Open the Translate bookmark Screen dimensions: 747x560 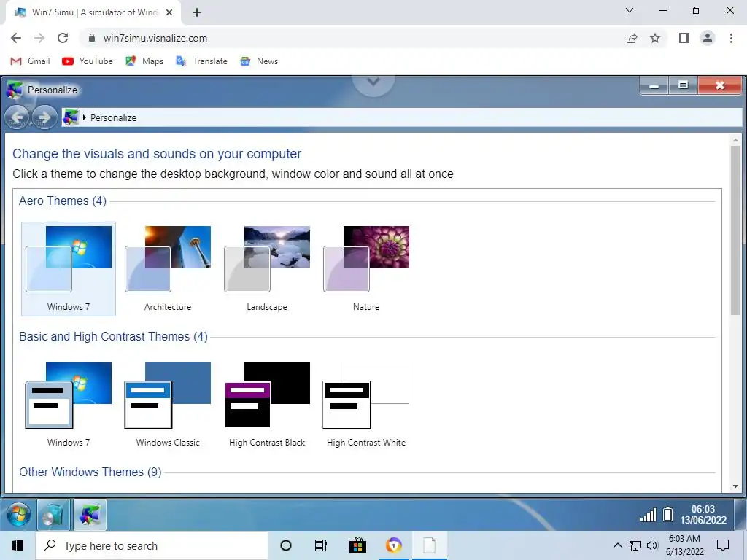pyautogui.click(x=201, y=61)
